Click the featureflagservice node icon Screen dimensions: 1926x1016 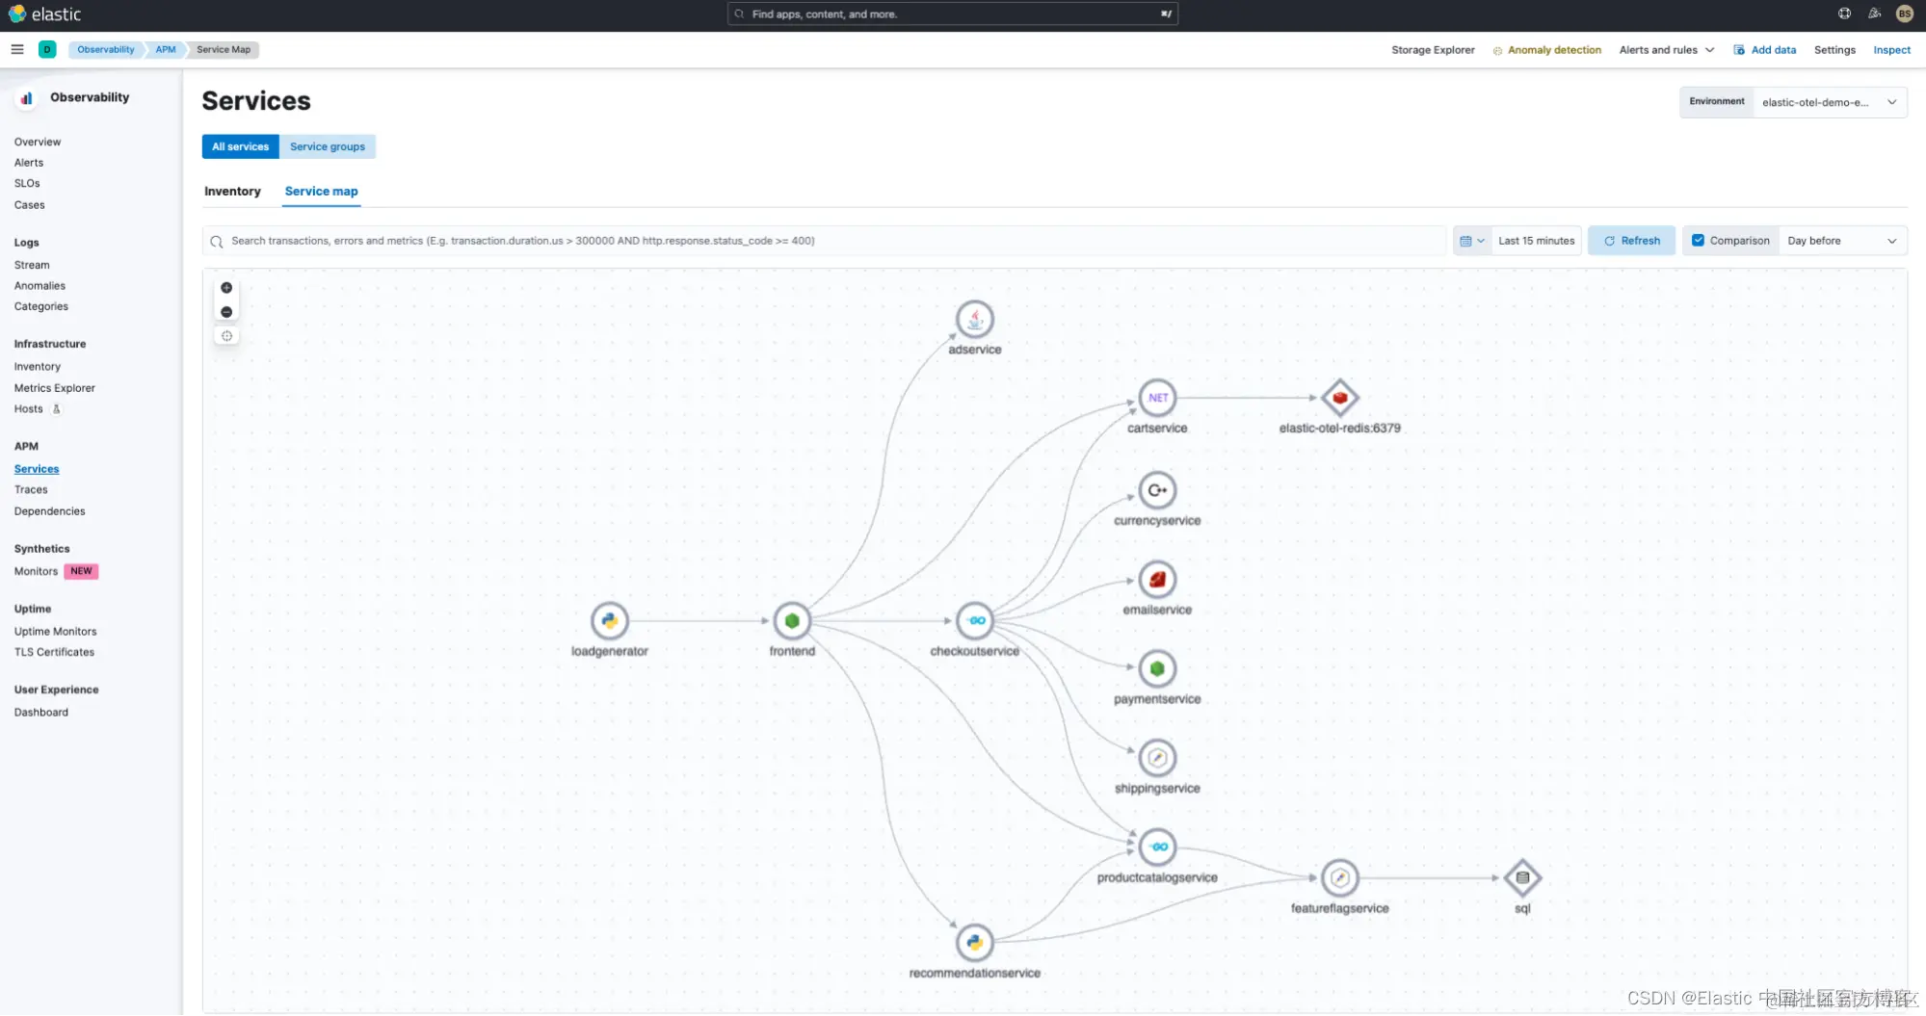click(x=1339, y=878)
